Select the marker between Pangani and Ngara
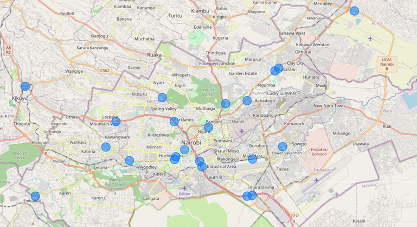Viewport: 417px width, 227px height. point(208,127)
